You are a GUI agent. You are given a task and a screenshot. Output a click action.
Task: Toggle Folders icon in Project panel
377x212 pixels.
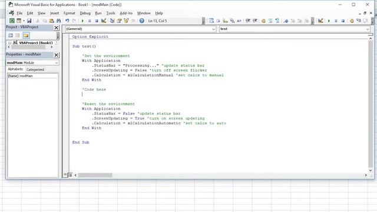tap(26, 35)
